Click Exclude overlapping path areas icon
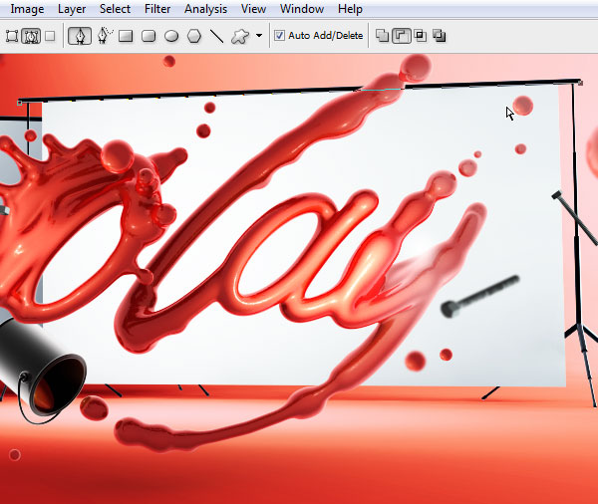Screen dimensions: 598x504 (440, 36)
